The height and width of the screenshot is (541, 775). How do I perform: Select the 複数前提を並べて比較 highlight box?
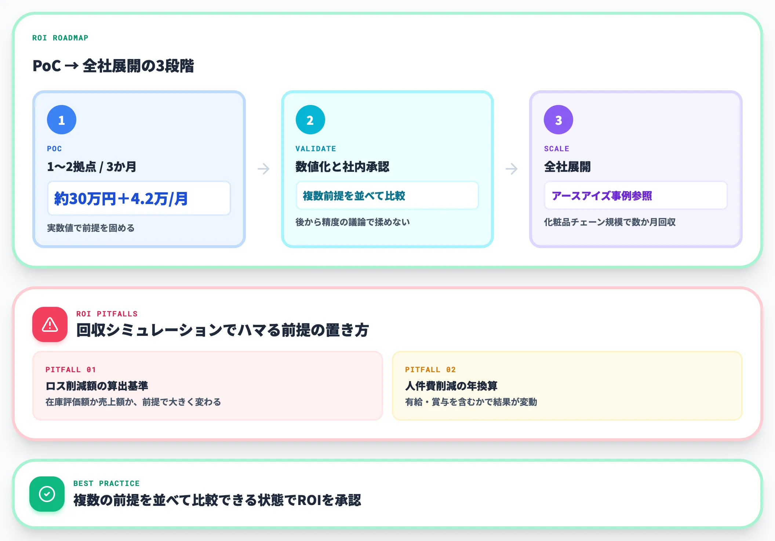[x=387, y=195]
